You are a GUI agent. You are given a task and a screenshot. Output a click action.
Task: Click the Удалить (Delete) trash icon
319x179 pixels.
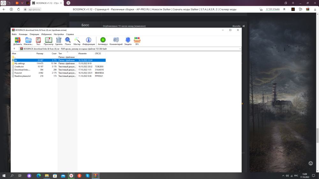59,41
